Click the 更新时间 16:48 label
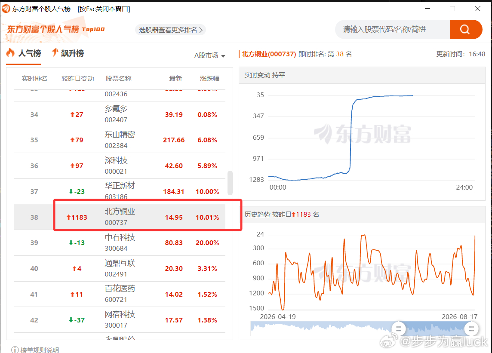The height and width of the screenshot is (353, 492). point(461,54)
